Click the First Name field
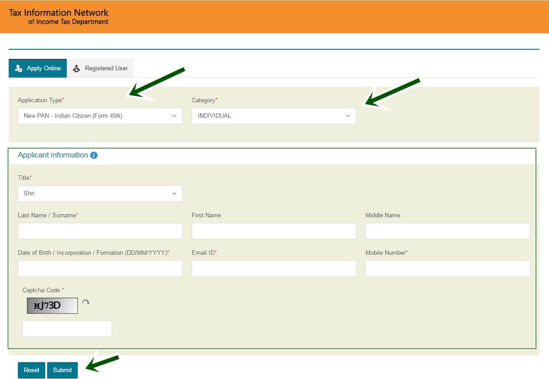Image resolution: width=549 pixels, height=379 pixels. [x=274, y=231]
